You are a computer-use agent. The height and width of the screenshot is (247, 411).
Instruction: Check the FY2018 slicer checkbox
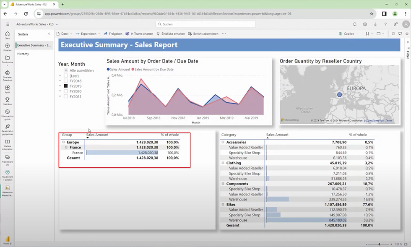[x=66, y=81]
